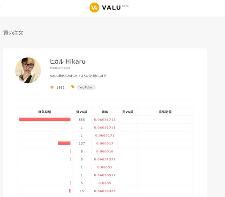
Task: Select the YouTuber tag pill
Action: [86, 87]
